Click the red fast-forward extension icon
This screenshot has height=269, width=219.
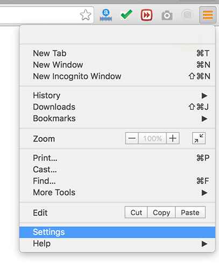[x=146, y=15]
